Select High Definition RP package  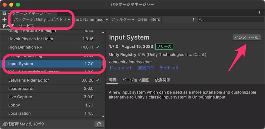pos(51,47)
